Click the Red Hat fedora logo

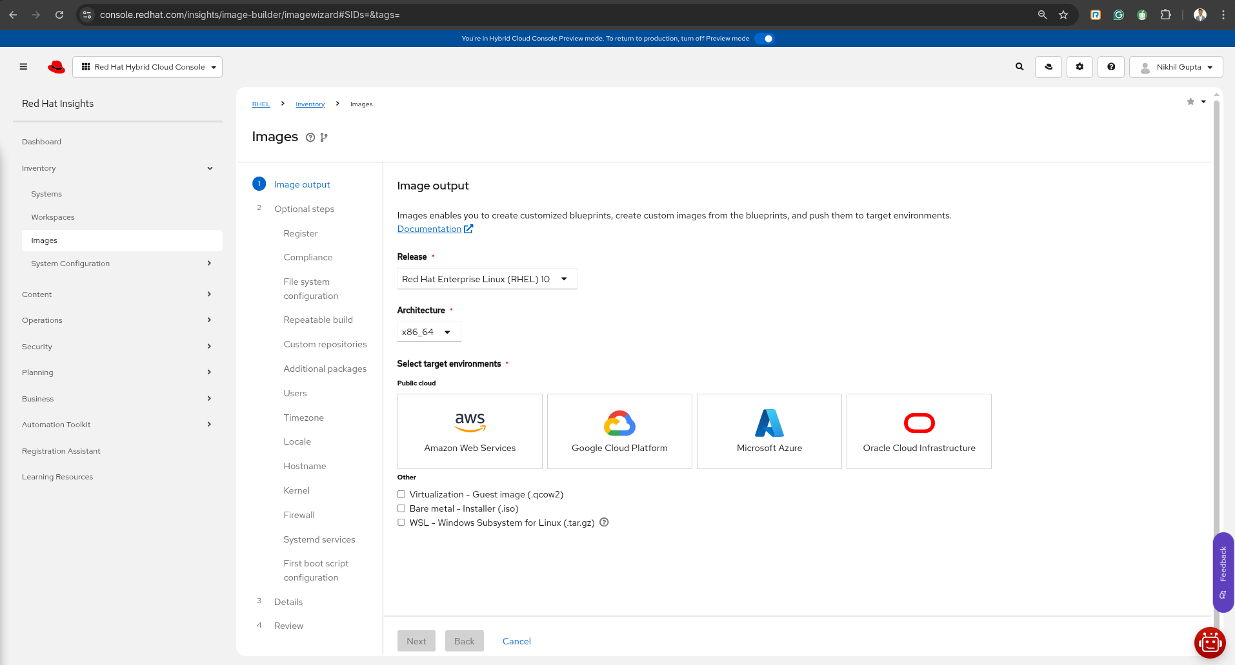pyautogui.click(x=56, y=67)
